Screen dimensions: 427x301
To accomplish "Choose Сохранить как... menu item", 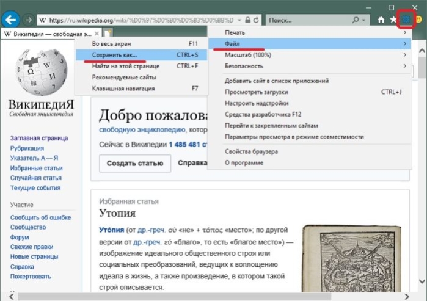I will click(x=141, y=55).
